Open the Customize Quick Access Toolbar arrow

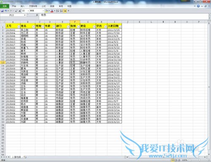(68, 11)
